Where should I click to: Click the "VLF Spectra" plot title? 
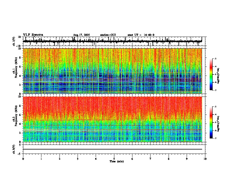(33, 35)
